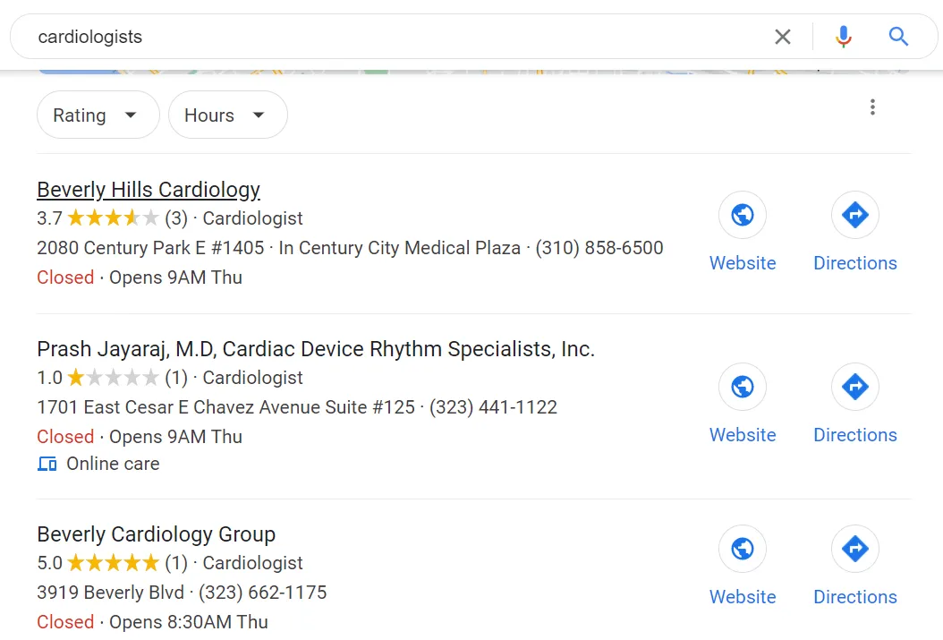
Task: Click the magnifying glass search icon
Action: coord(898,37)
